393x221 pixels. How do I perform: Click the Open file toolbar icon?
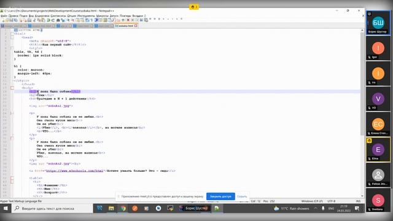pyautogui.click(x=7, y=20)
